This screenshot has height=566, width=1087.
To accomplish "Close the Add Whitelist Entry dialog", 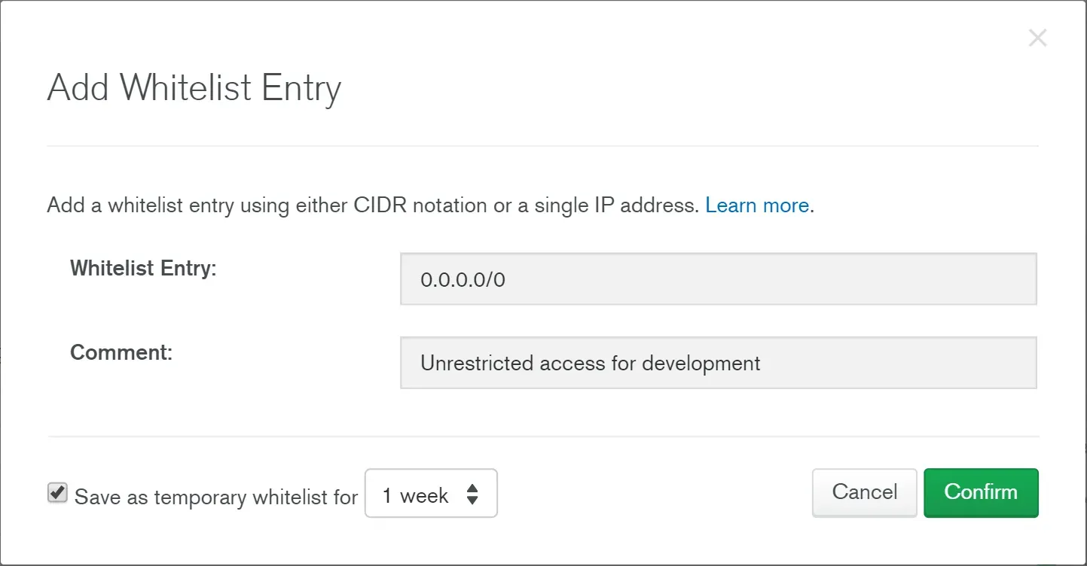I will pyautogui.click(x=1037, y=38).
